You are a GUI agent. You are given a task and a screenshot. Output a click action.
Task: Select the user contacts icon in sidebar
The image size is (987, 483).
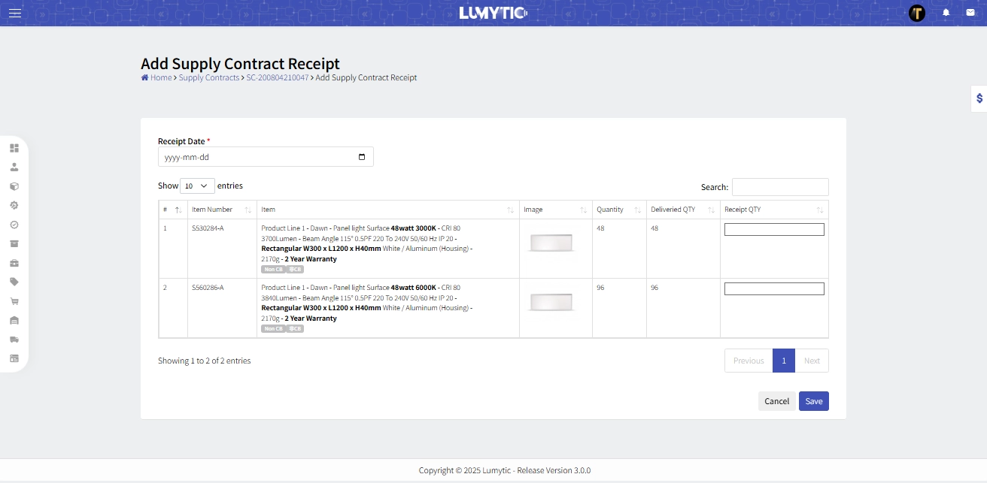(x=14, y=167)
